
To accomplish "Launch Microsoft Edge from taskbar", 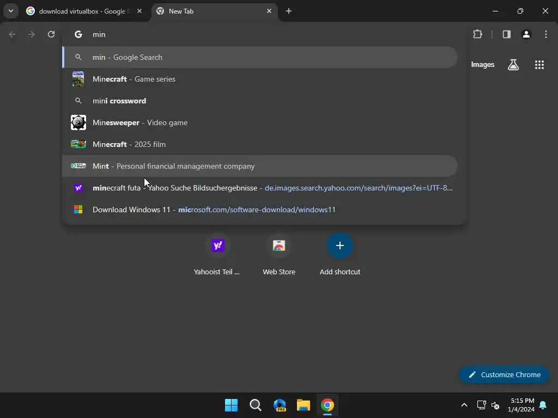I will [280, 405].
